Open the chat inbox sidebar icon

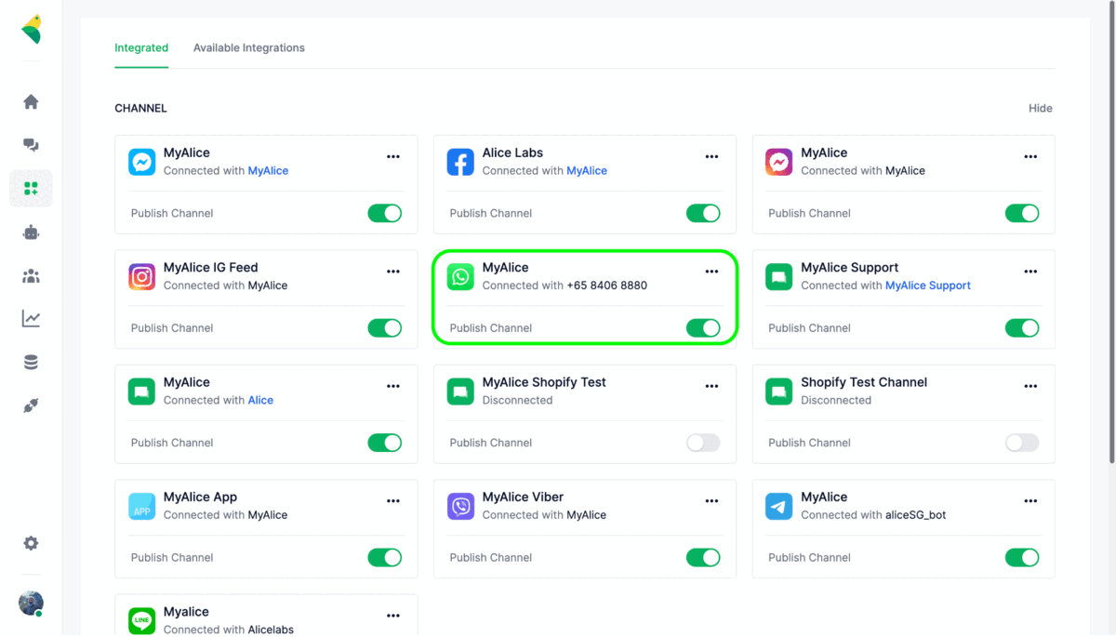31,145
